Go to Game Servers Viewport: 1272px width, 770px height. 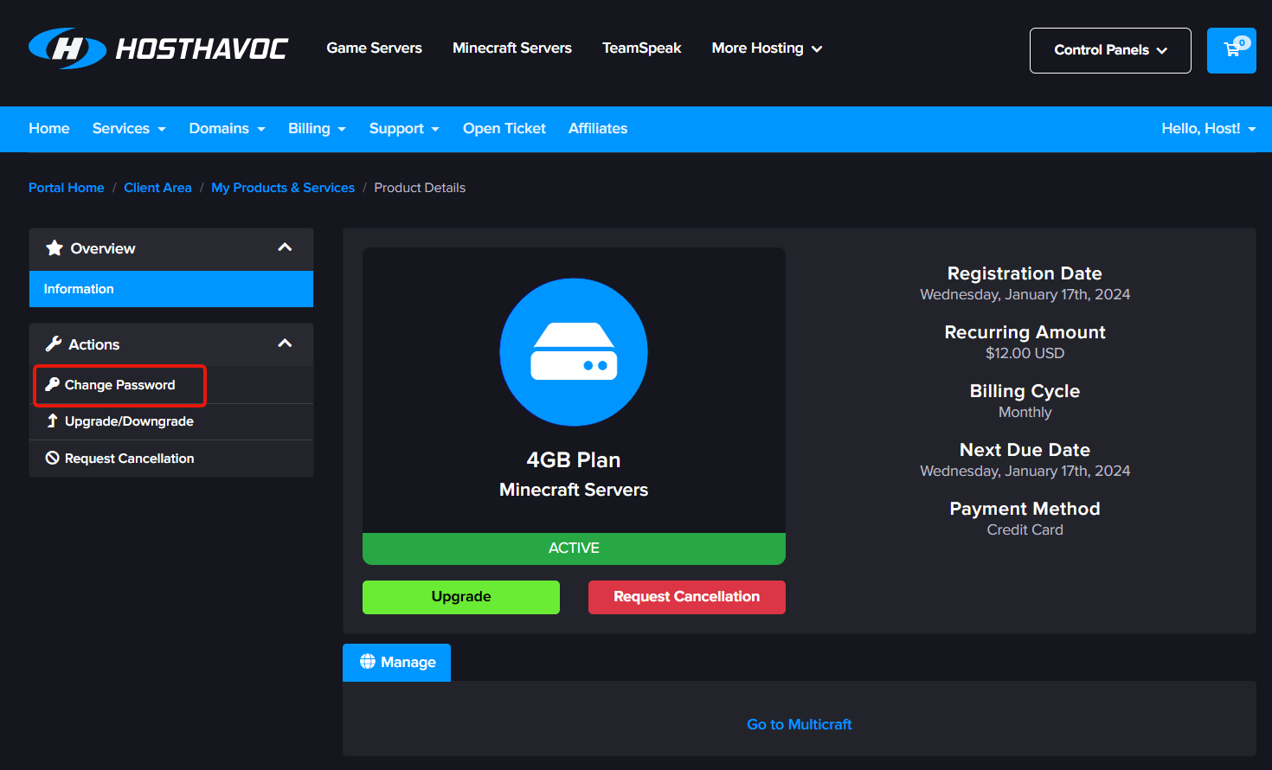(x=374, y=48)
